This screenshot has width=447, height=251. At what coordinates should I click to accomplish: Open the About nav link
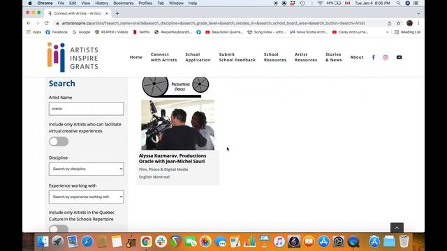[357, 57]
